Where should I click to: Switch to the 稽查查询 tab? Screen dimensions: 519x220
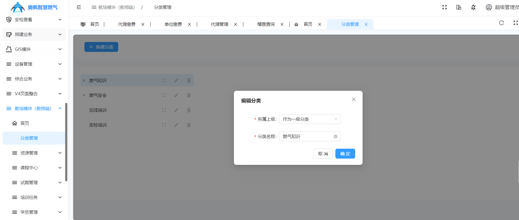click(266, 24)
